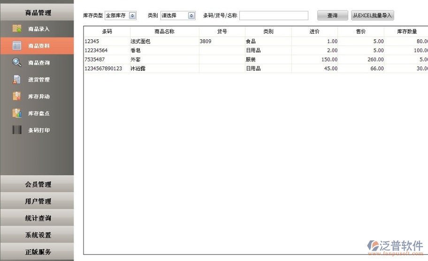Open the 库存异动 menu entry
The image size is (428, 261).
(x=37, y=97)
